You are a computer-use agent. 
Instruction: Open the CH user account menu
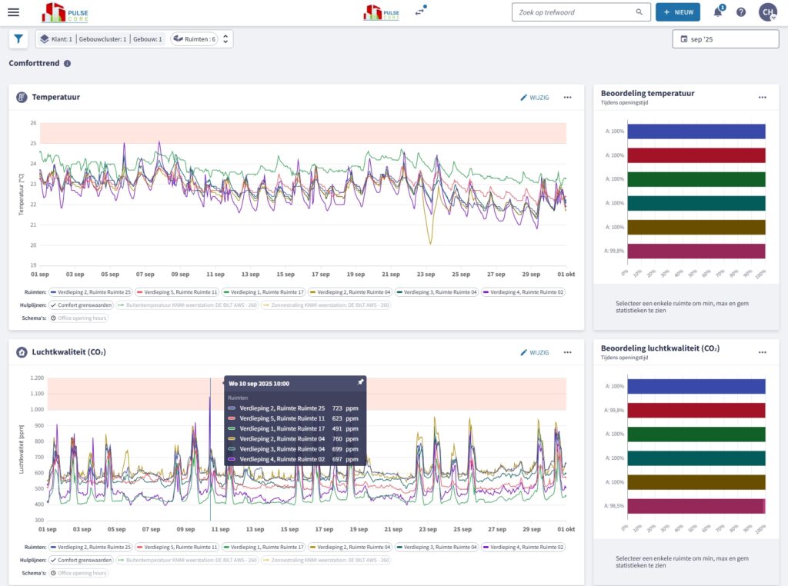click(767, 12)
